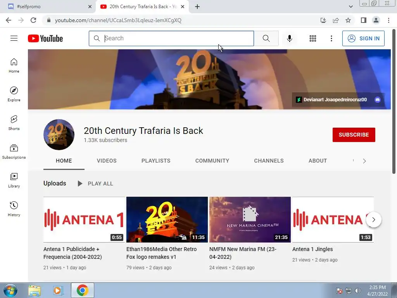The height and width of the screenshot is (298, 397).
Task: Toggle Chrome side panel icon
Action: [x=364, y=20]
